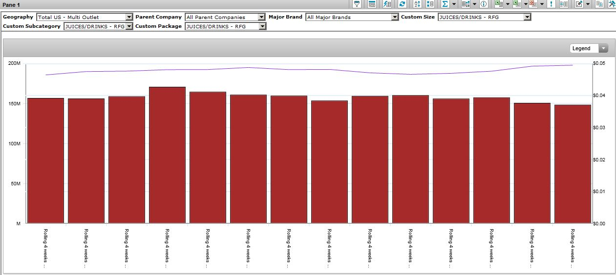Click the A-Z sort icon
Image resolution: width=616 pixels, height=275 pixels.
pos(417,4)
